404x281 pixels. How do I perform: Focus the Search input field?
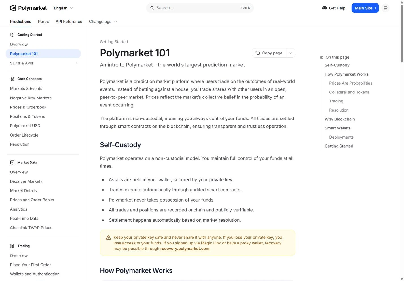200,8
